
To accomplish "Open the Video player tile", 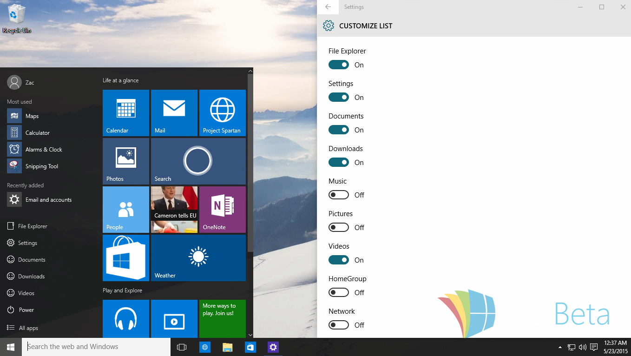I will click(x=174, y=319).
